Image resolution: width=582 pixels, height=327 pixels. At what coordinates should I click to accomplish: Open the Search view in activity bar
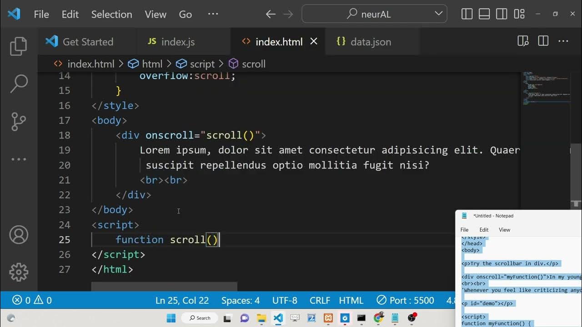19,83
